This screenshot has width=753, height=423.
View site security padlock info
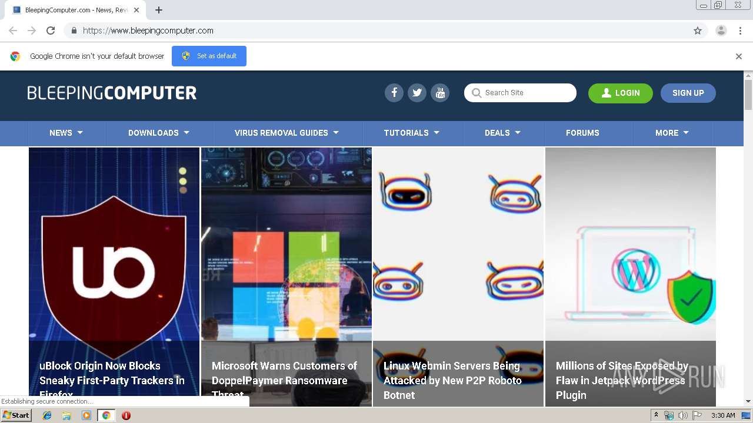[x=74, y=31]
